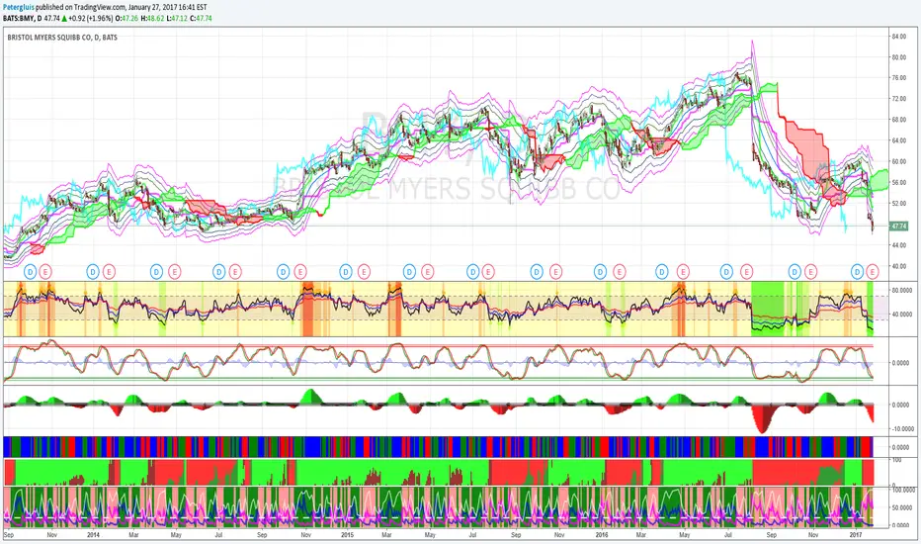Click the earnings E marker for October 2015
This screenshot has width=921, height=544.
(555, 272)
